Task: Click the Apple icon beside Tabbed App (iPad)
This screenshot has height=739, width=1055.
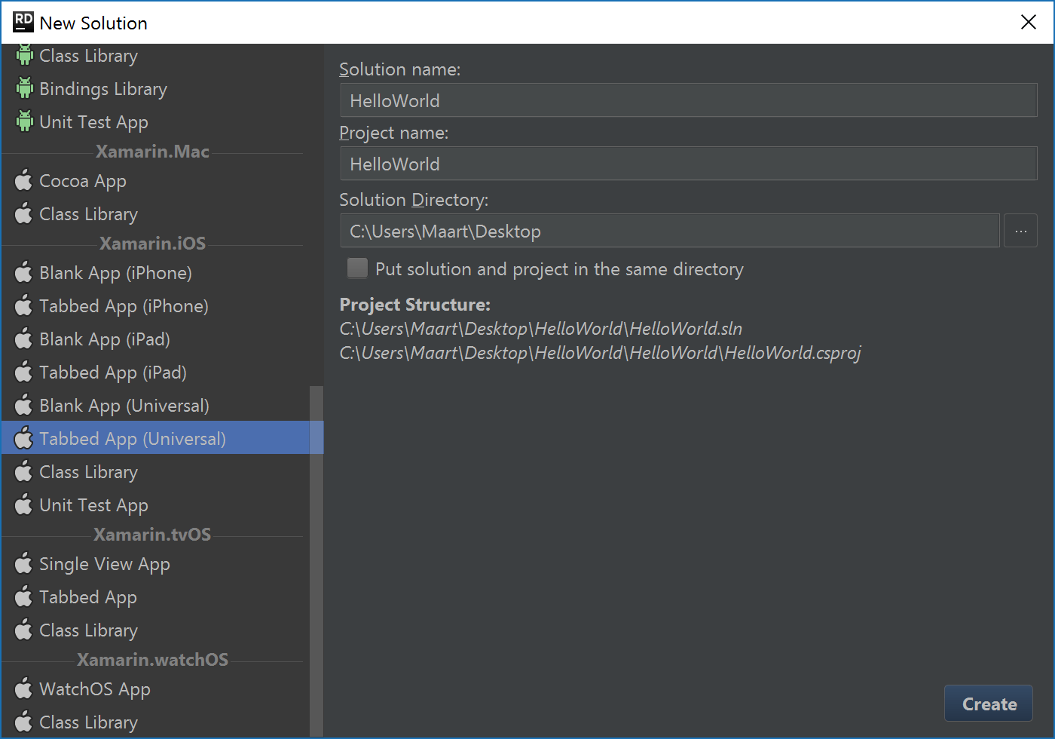Action: [24, 372]
